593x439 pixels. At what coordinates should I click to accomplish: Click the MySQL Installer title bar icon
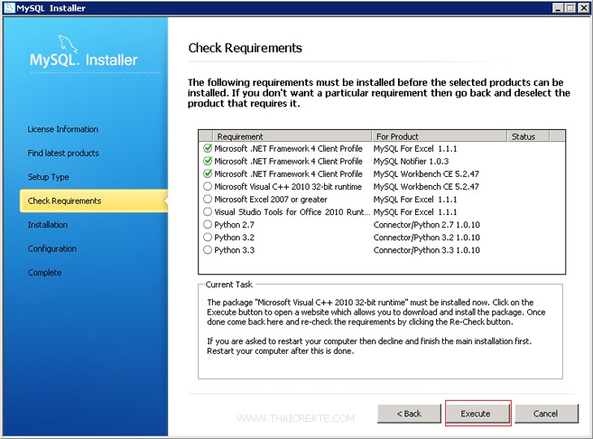pos(9,7)
